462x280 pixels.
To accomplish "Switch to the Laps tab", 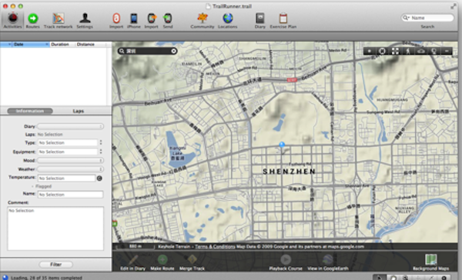I will point(78,111).
